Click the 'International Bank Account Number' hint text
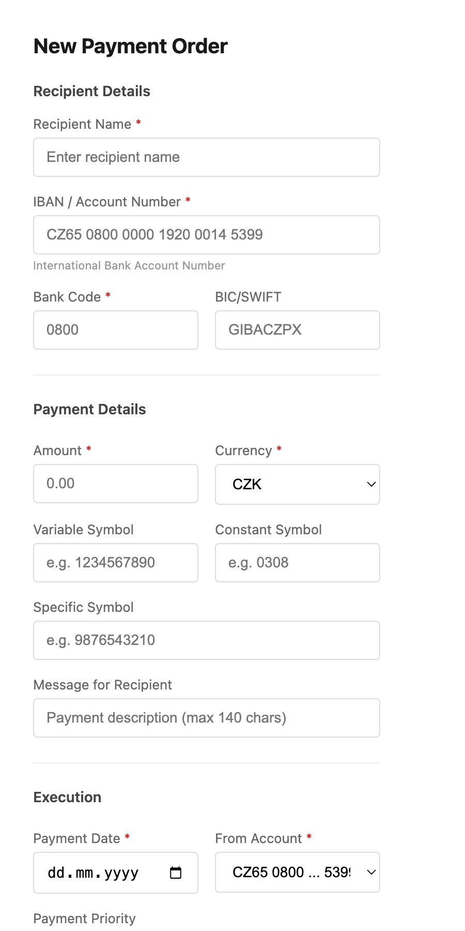Screen dimensions: 465x931 (129, 266)
